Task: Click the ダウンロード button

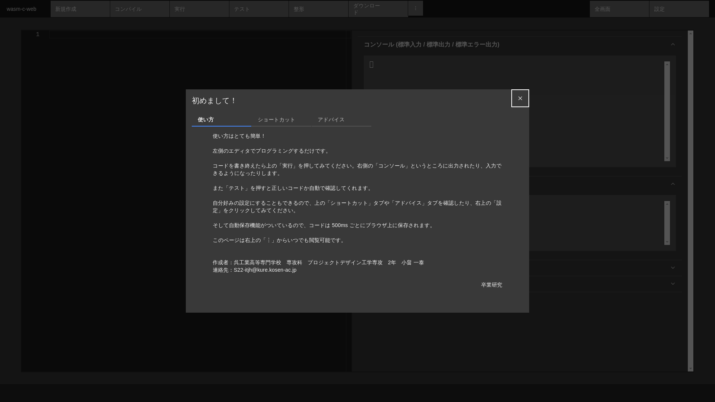Action: 378,9
